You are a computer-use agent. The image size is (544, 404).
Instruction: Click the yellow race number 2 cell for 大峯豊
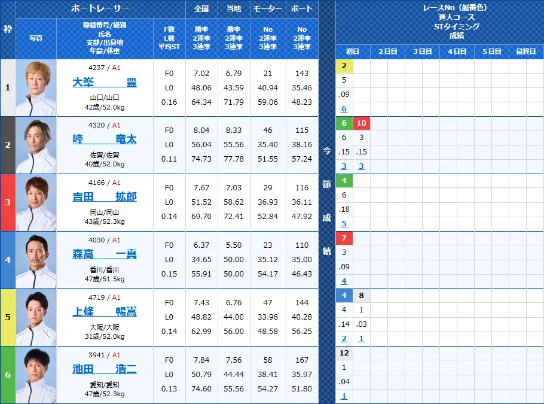(344, 65)
